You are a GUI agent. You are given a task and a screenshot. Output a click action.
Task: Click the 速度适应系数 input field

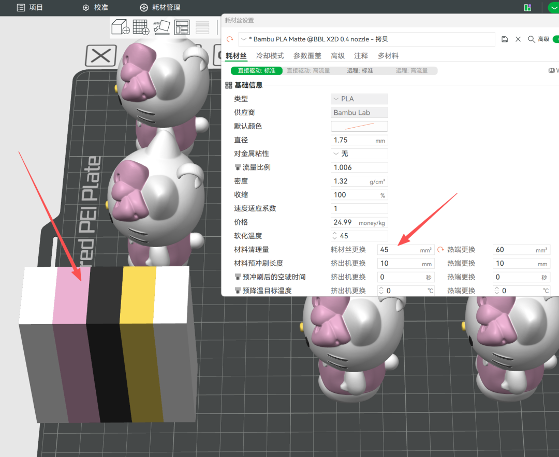pyautogui.click(x=359, y=208)
